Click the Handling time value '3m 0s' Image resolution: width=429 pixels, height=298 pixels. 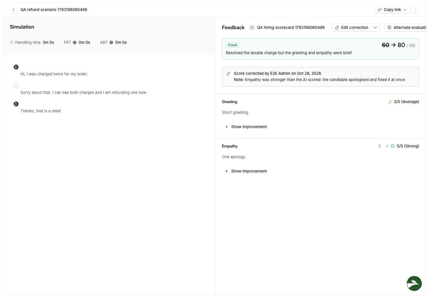[x=48, y=42]
